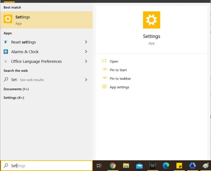Image resolution: width=211 pixels, height=171 pixels.
Task: Click the Settings gear icon in best match
Action: coord(8,19)
